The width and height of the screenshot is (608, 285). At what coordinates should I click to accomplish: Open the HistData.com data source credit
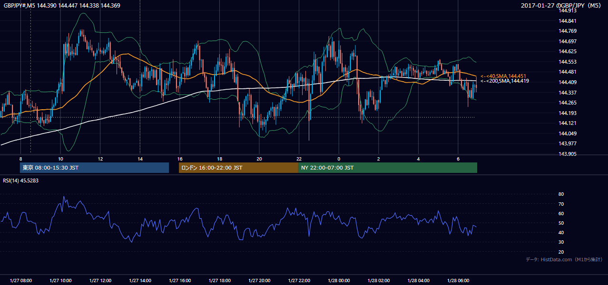(564, 259)
